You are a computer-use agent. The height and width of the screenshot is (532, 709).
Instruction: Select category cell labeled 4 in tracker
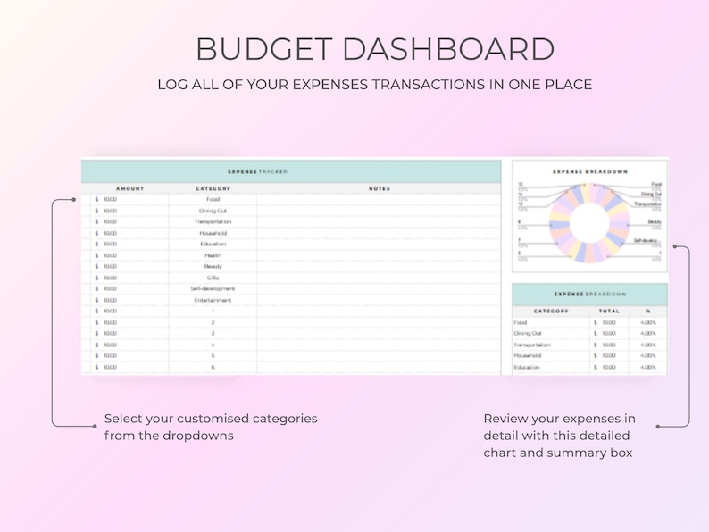(213, 345)
